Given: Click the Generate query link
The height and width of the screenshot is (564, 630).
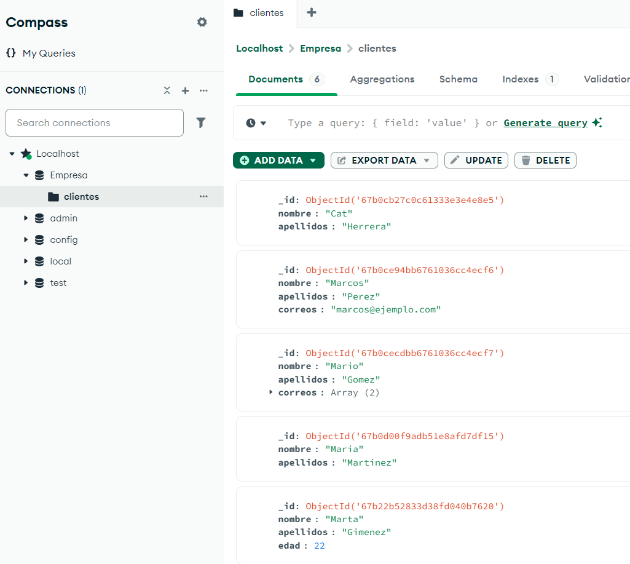Looking at the screenshot, I should (x=545, y=123).
